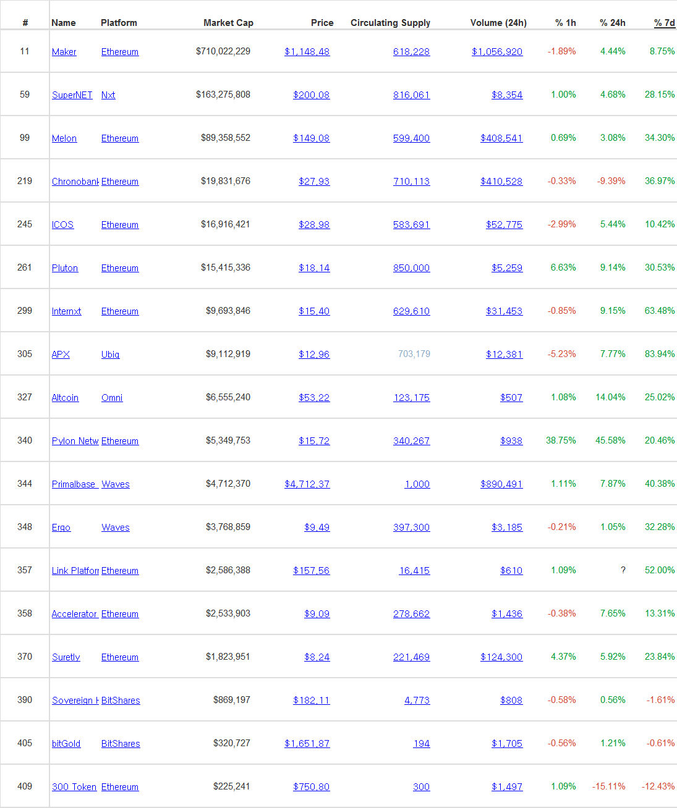Sort table by the # rank column
This screenshot has width=677, height=808.
coord(25,23)
